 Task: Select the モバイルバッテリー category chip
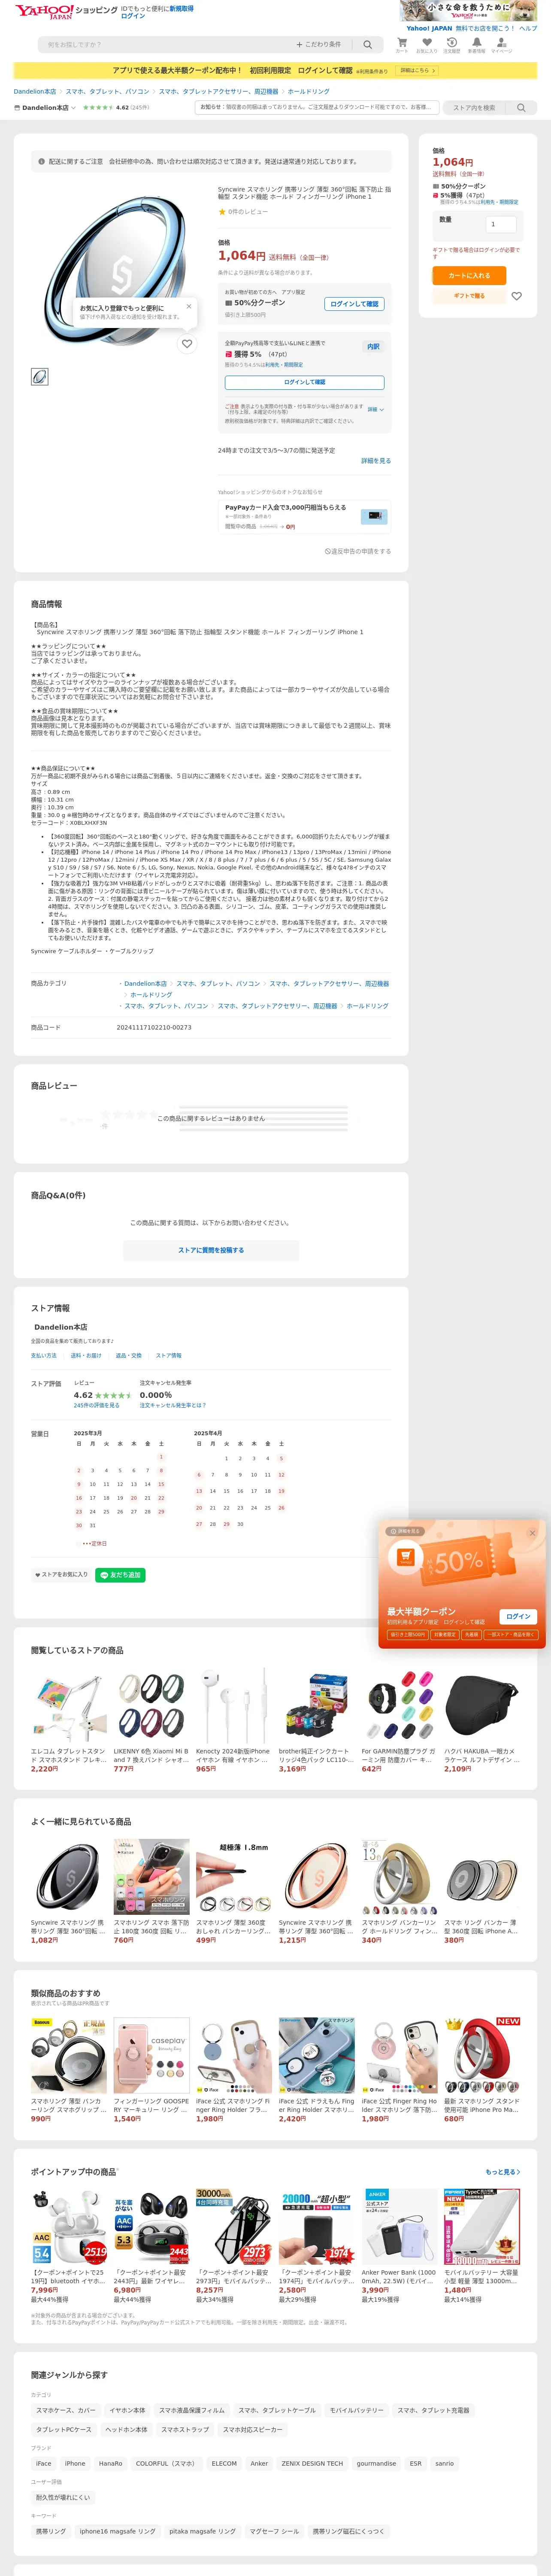[x=357, y=2411]
